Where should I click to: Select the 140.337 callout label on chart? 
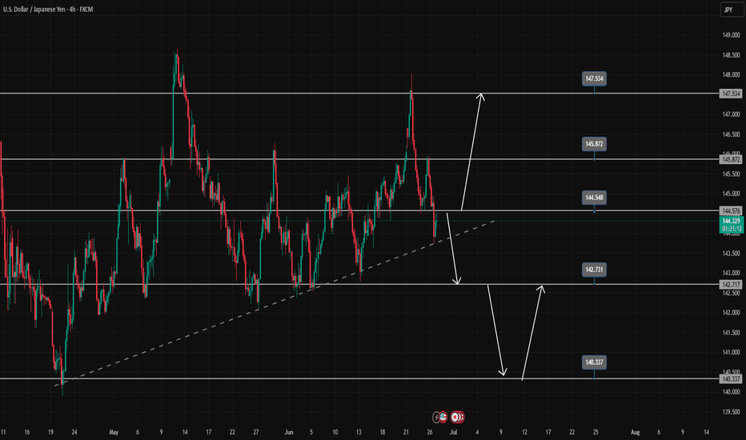coord(594,362)
